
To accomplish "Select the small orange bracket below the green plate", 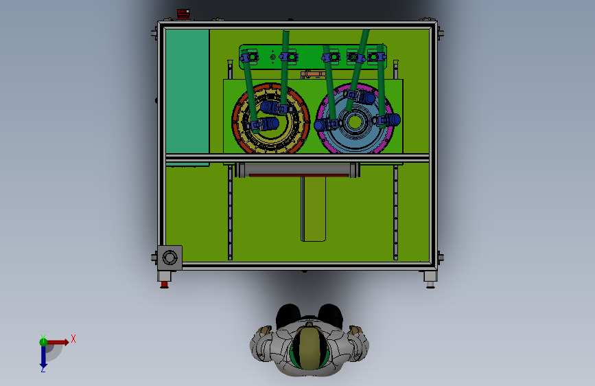I will click(313, 74).
